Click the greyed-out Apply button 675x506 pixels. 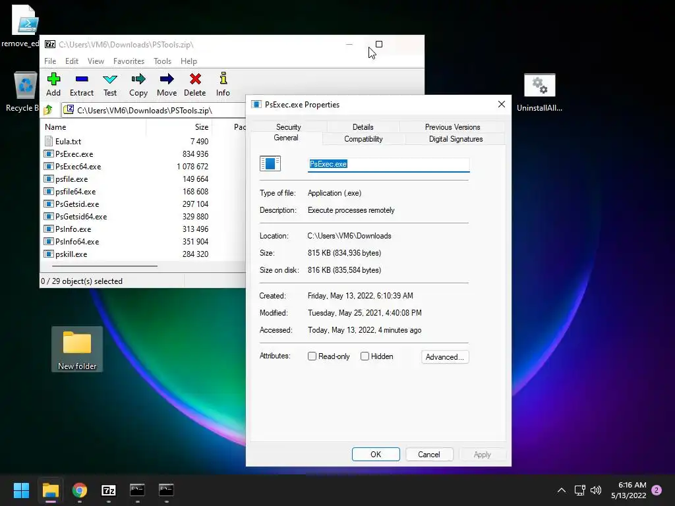(x=482, y=455)
